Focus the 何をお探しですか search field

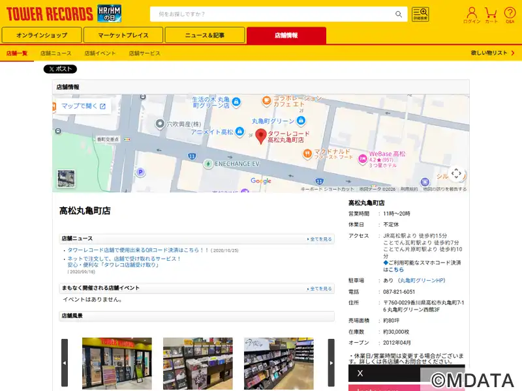pos(273,14)
